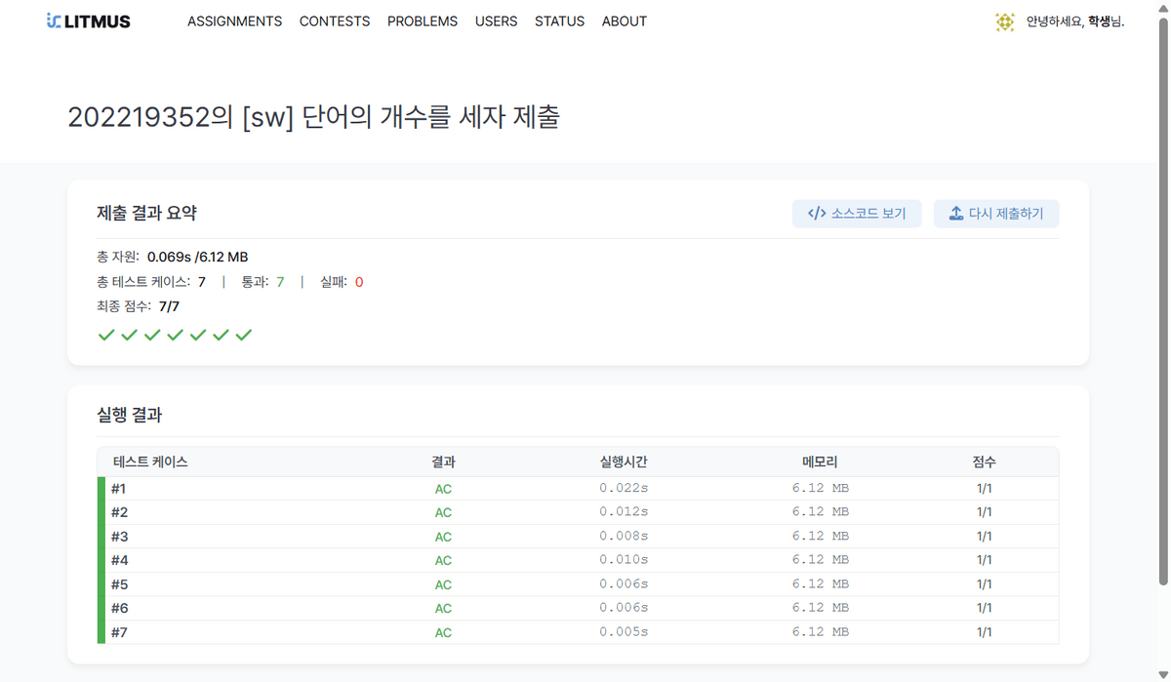Select test case #7 row
This screenshot has width=1171, height=682.
click(119, 632)
